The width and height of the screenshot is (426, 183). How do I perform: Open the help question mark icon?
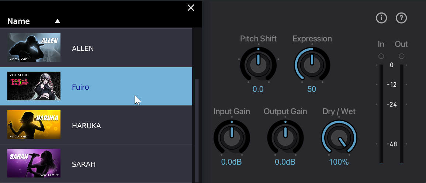tap(401, 18)
